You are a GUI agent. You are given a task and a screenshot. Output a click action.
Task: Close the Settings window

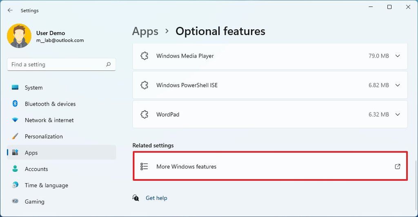click(408, 7)
